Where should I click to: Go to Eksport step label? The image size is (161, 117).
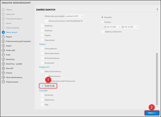click(x=9, y=37)
